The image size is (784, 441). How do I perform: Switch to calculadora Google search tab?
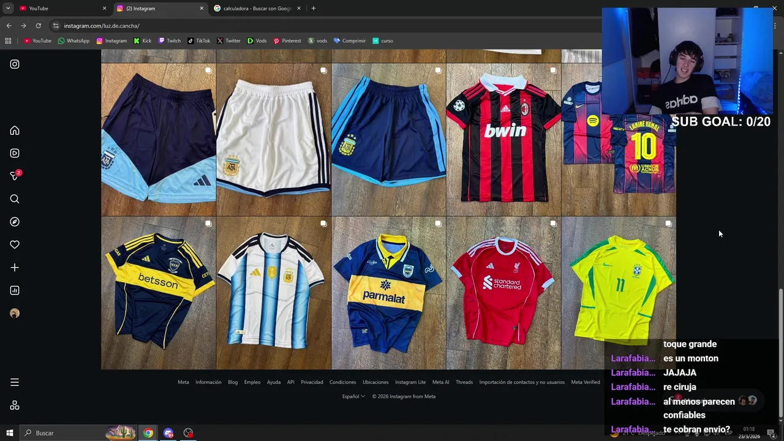[x=257, y=9]
